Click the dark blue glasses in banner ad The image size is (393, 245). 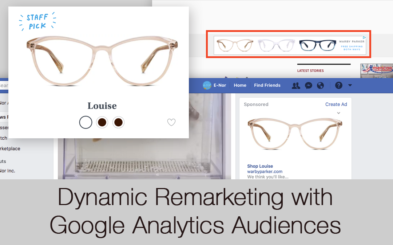318,45
